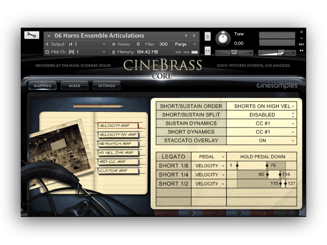Open the Purge menu

[x=186, y=44]
